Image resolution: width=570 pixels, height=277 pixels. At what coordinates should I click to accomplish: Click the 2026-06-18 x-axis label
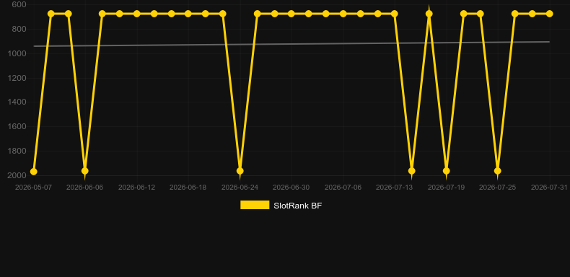[x=188, y=188]
